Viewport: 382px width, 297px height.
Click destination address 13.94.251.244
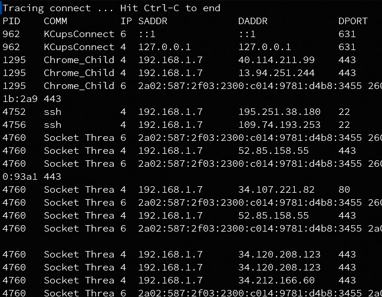click(276, 73)
